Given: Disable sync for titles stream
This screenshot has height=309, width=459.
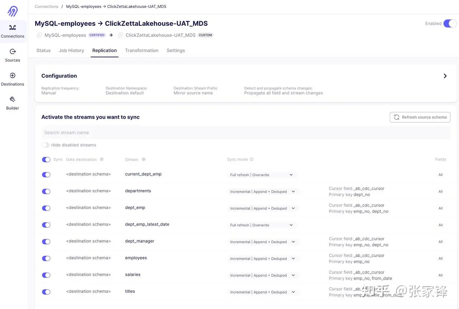Looking at the screenshot, I should (46, 292).
